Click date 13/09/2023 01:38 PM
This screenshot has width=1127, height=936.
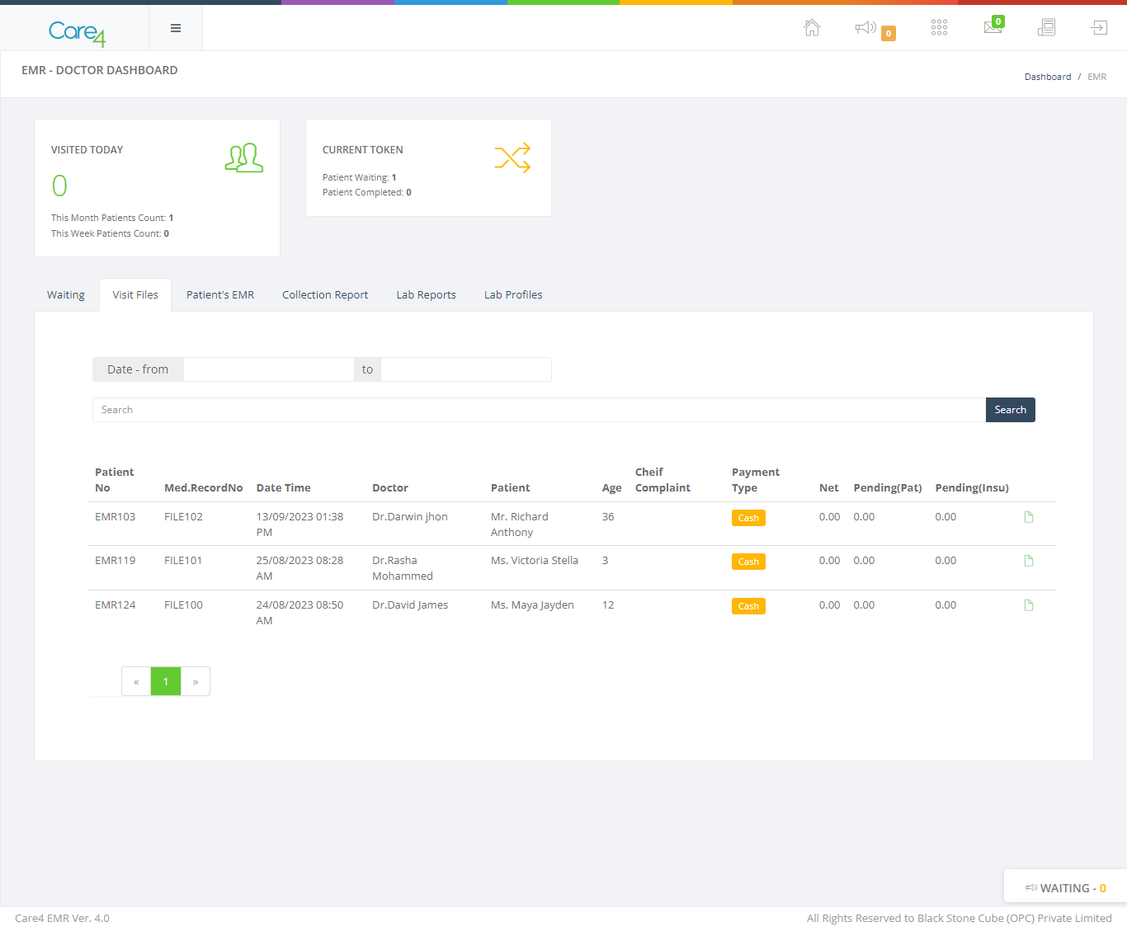(x=299, y=524)
